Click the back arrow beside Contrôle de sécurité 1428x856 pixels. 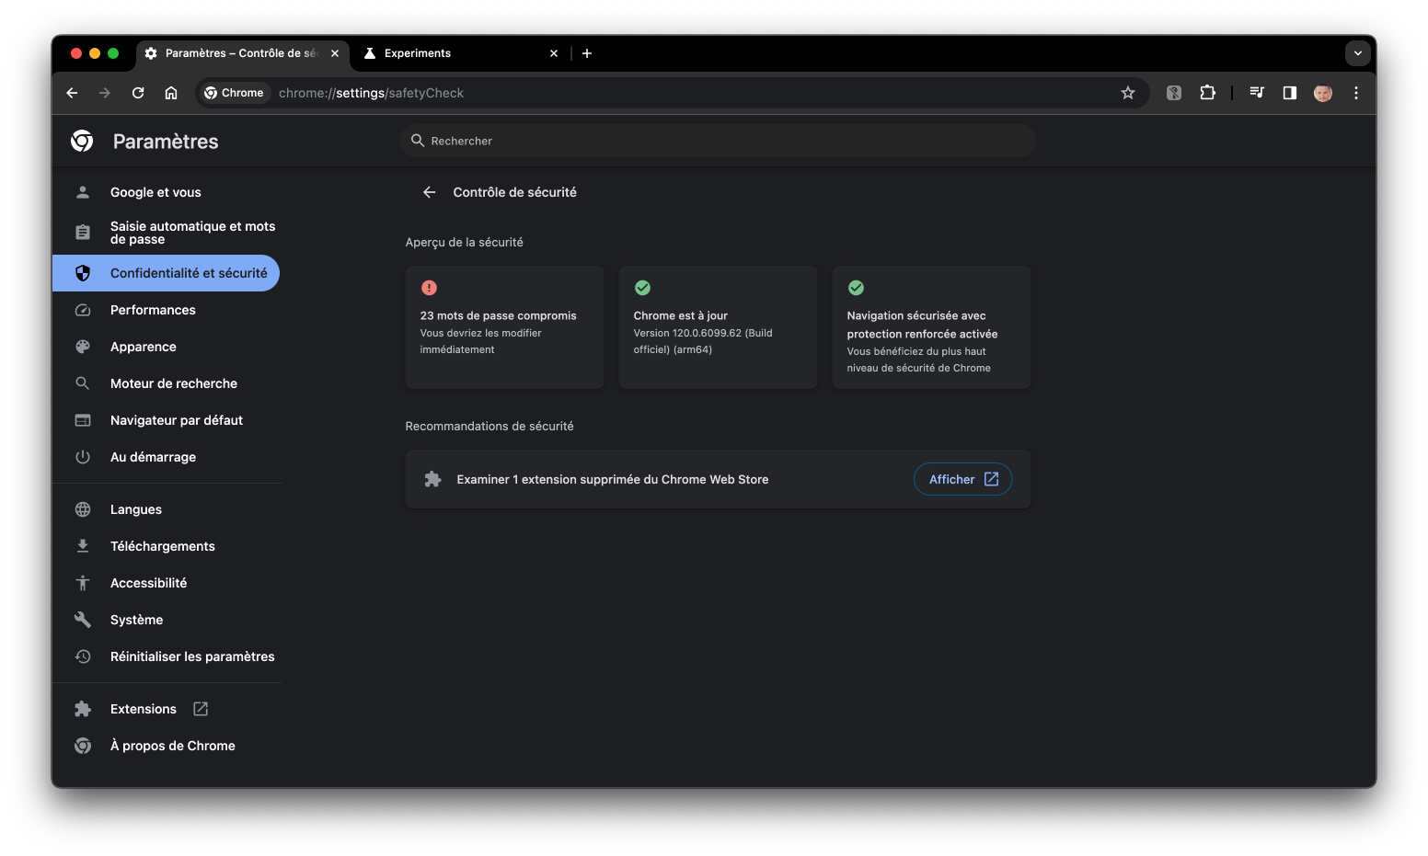pos(429,192)
